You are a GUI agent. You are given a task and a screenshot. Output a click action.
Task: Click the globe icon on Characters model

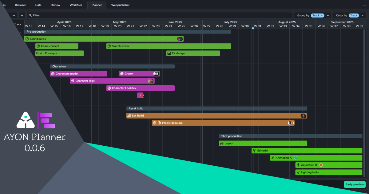pos(53,74)
